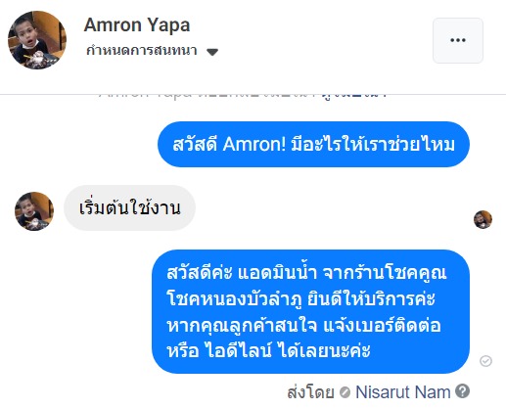Viewport: 506px width, 409px height.
Task: Click the ส่งโดย sent-by label
Action: click(310, 392)
